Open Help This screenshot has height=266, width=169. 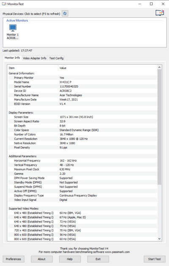pos(70,259)
